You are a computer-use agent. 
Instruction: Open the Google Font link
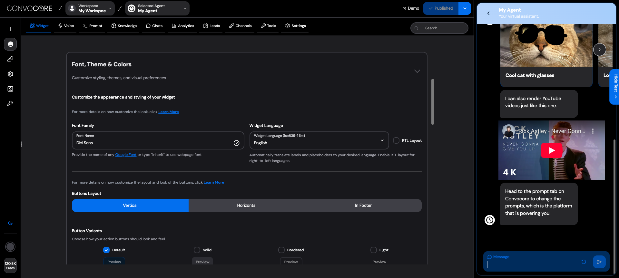pyautogui.click(x=126, y=155)
